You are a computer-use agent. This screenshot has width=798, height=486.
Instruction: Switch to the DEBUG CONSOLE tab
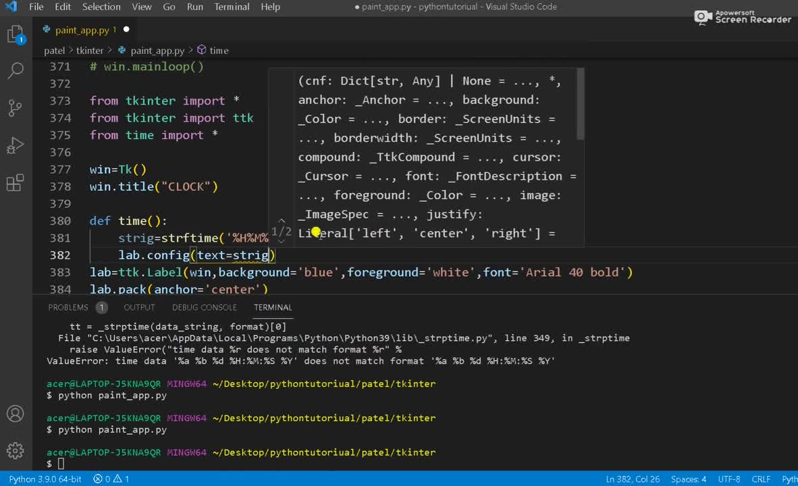(205, 307)
